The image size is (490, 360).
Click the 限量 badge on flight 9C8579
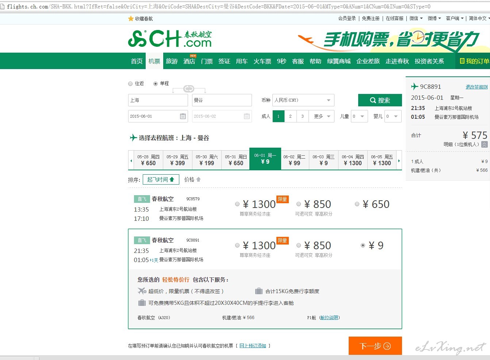coord(283,199)
